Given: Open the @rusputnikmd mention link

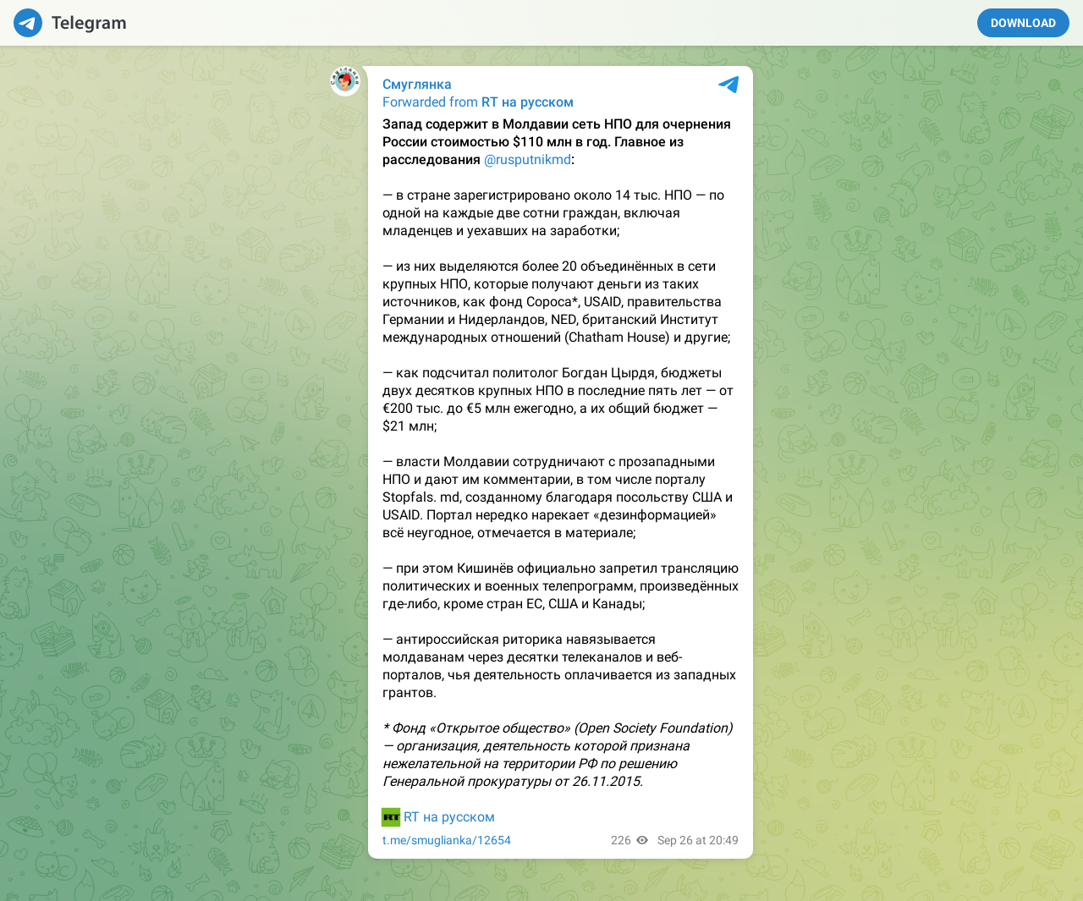Looking at the screenshot, I should click(527, 160).
